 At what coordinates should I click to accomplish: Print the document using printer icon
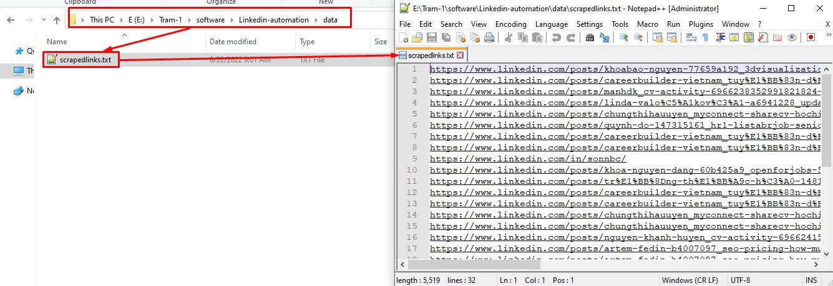[x=489, y=37]
